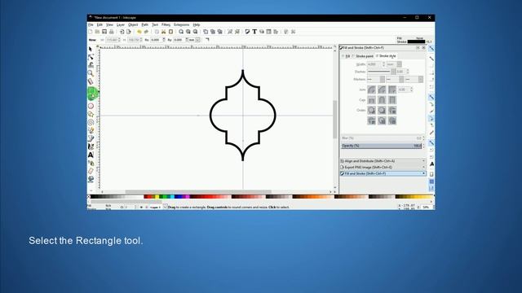
Task: Choose Fill, Stroke, Markers paint order
Action: click(372, 111)
